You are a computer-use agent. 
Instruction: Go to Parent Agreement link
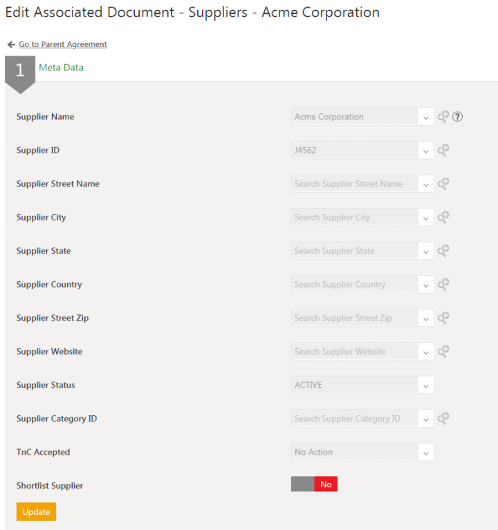coord(62,44)
